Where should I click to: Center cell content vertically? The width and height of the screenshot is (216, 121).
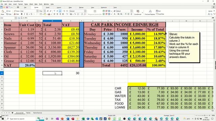click(57, 11)
